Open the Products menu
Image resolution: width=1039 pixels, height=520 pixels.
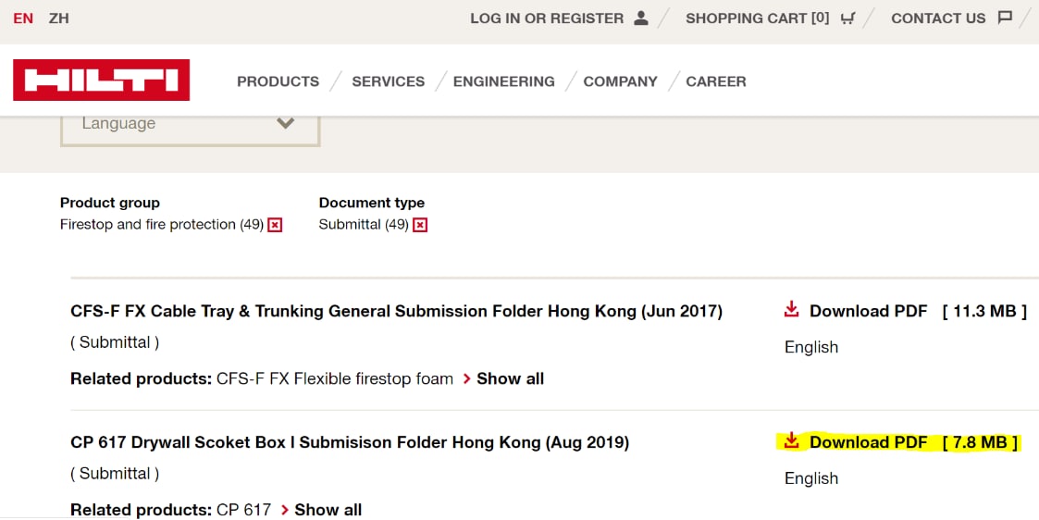pyautogui.click(x=278, y=81)
